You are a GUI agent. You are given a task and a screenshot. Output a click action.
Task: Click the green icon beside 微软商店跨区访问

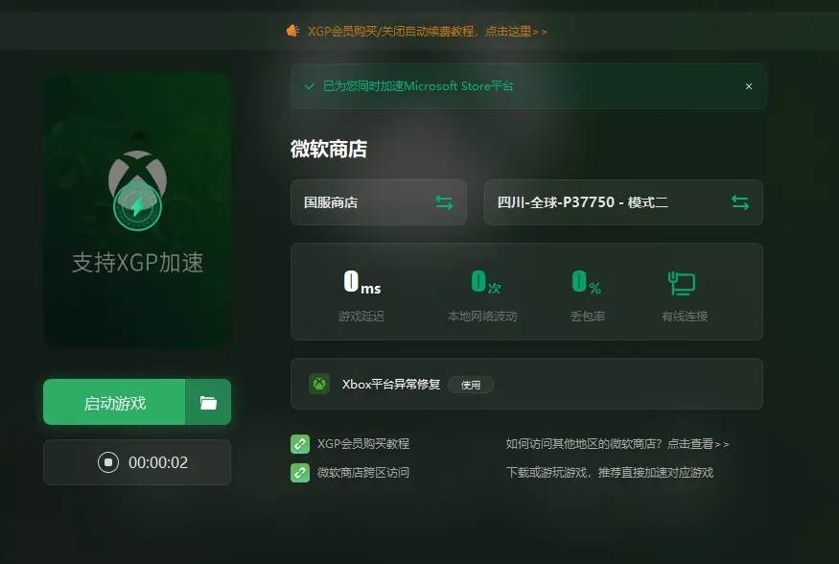[x=299, y=472]
